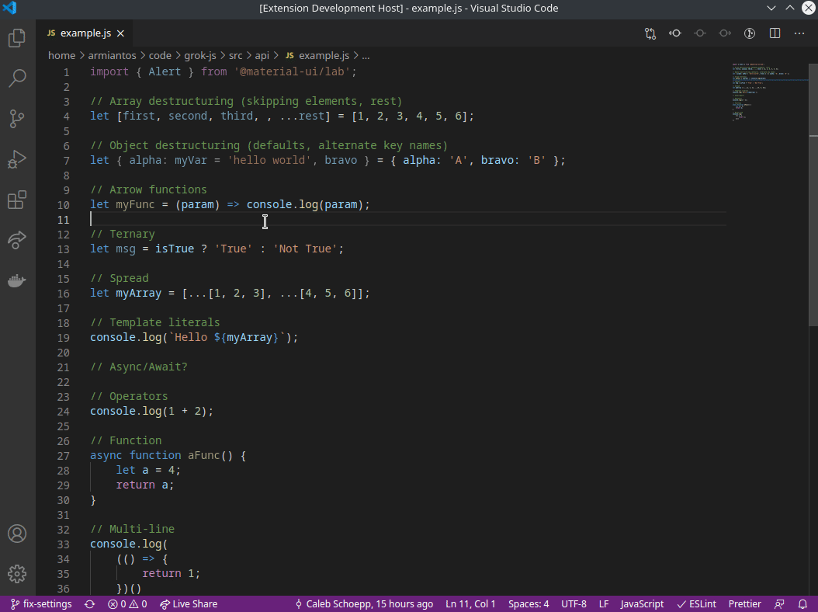Select the example.js editor tab

[85, 33]
